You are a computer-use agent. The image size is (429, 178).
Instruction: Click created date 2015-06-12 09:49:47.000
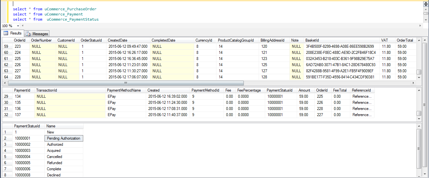click(x=128, y=46)
